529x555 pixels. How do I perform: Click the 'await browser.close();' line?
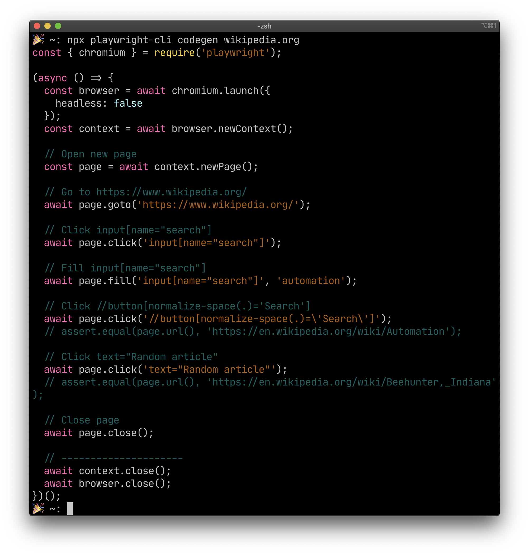[107, 484]
